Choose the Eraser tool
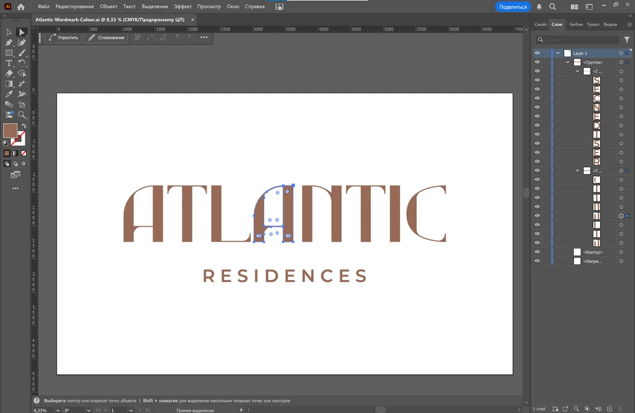Screen dimensions: 635x413 click(9, 74)
